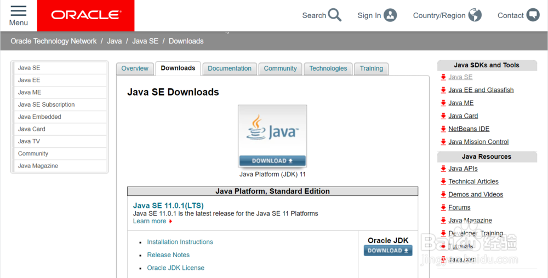Screen dimensions: 548x278
Task: Click the red arrow beside Forums
Action: pos(443,207)
